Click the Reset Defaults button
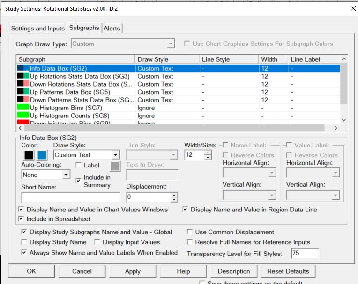Screen dimensions: 358x284 [288, 271]
